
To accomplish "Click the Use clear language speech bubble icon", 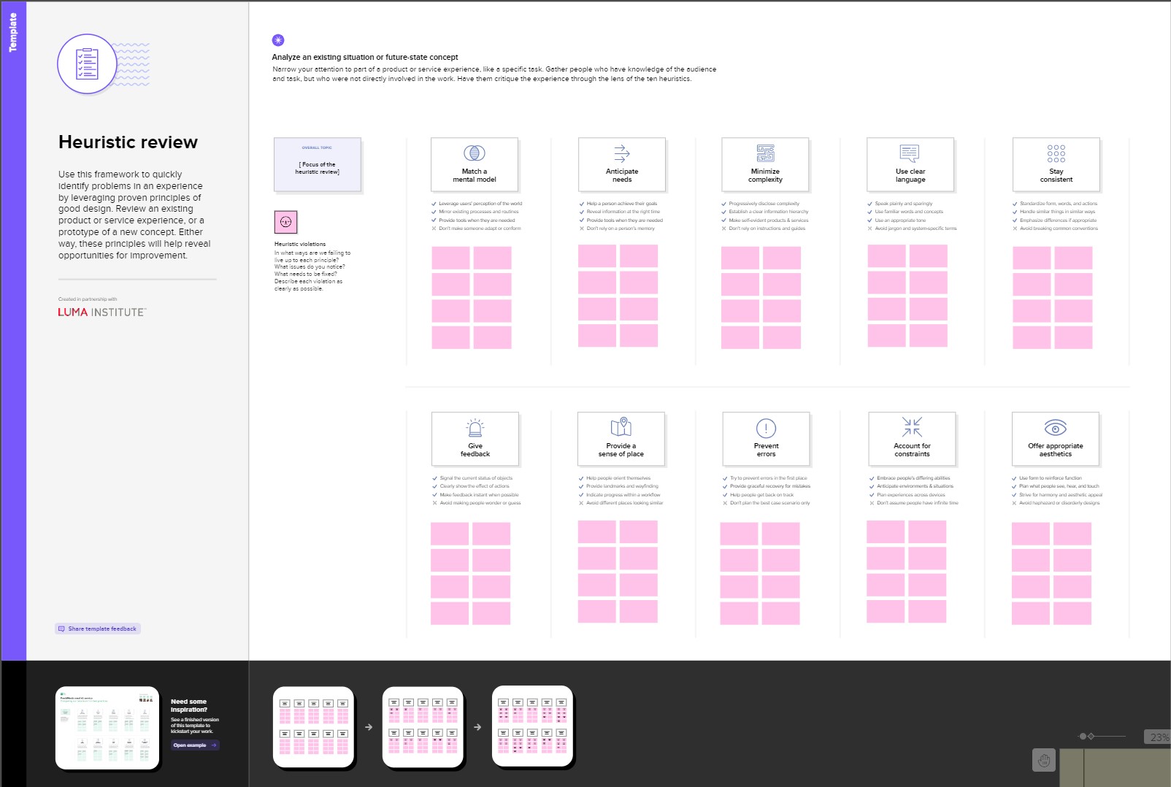I will pyautogui.click(x=910, y=153).
